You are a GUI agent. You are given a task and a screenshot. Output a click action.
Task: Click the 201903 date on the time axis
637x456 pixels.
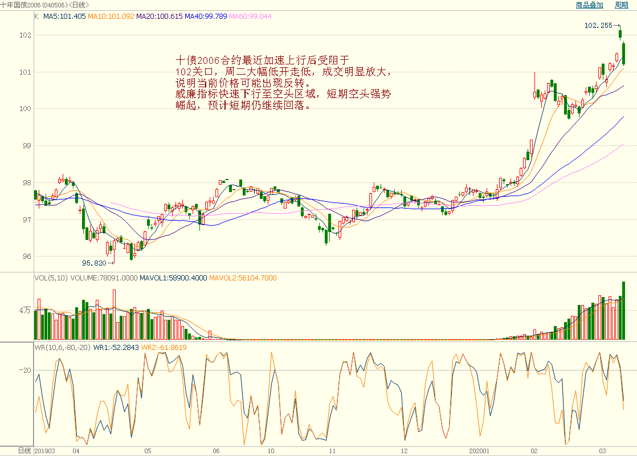click(x=45, y=451)
